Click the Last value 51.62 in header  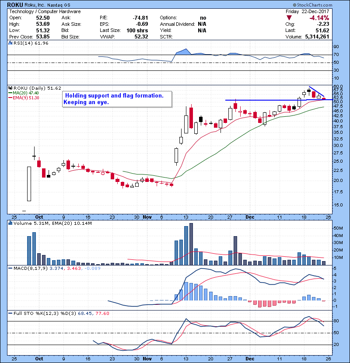(x=322, y=30)
